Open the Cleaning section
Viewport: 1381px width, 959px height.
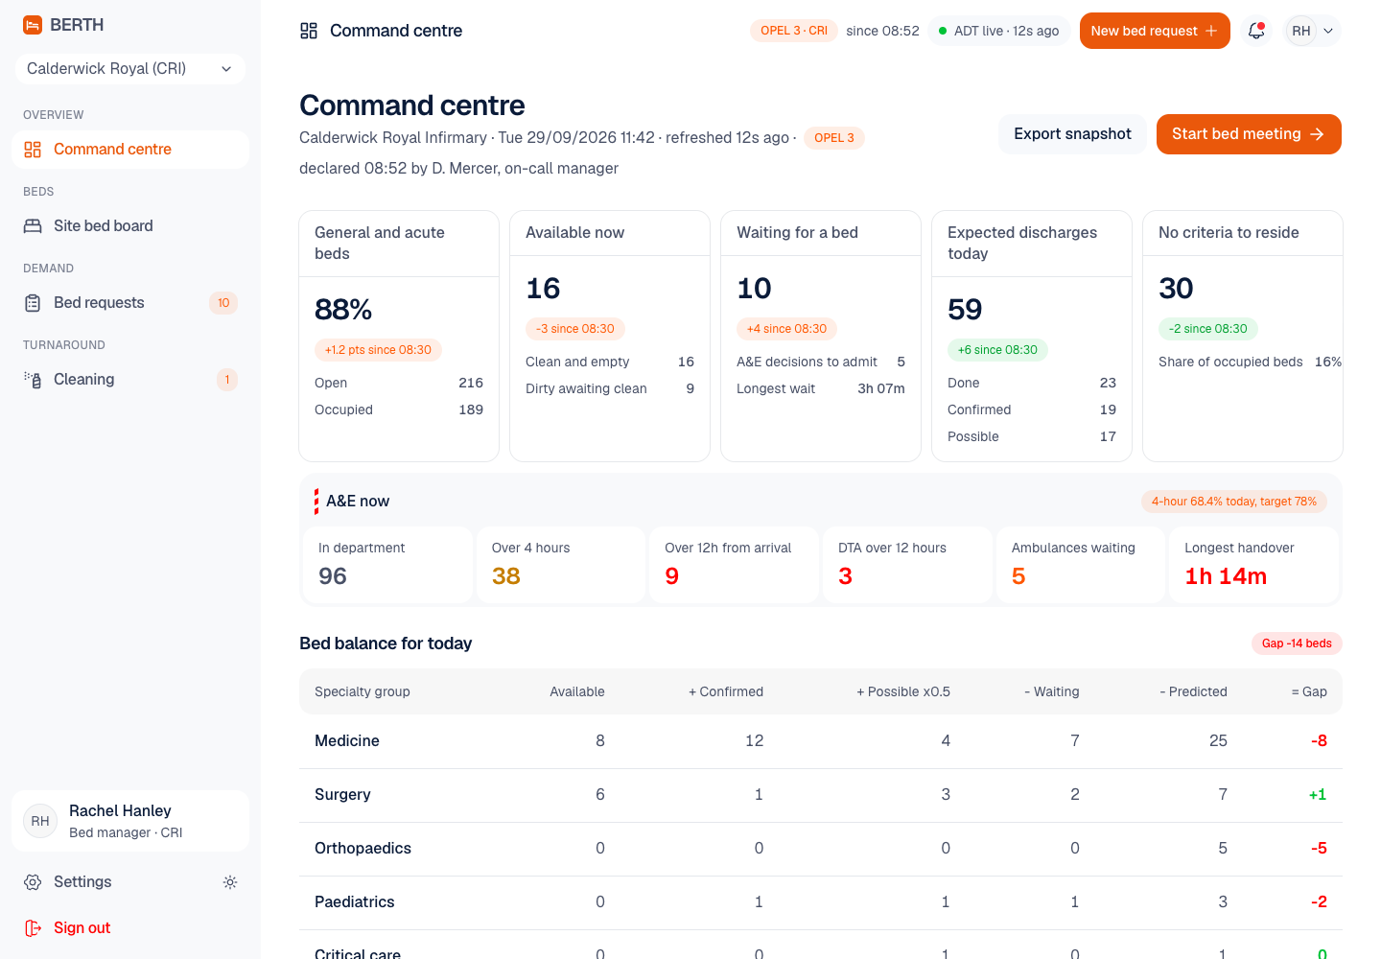130,380
